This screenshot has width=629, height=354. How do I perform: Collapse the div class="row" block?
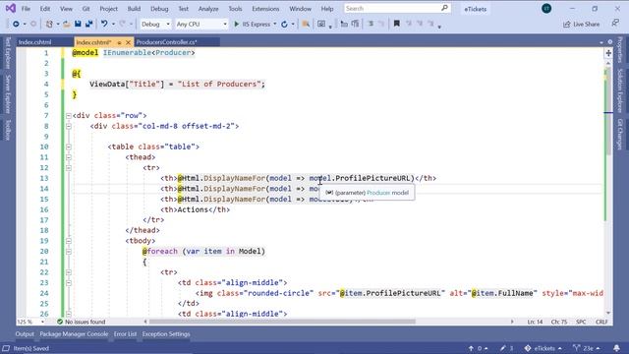click(x=69, y=116)
